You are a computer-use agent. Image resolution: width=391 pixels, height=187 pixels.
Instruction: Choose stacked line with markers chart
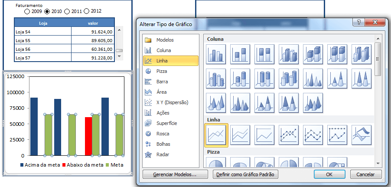tap(313, 135)
